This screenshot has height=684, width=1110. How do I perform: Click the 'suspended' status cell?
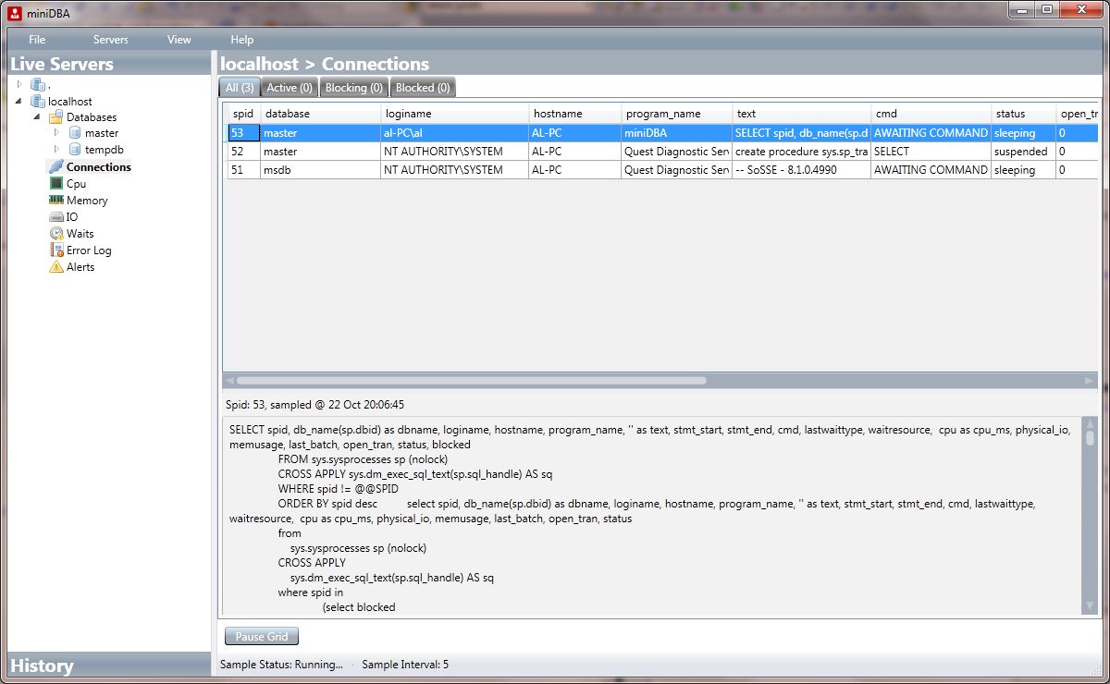pos(1023,152)
